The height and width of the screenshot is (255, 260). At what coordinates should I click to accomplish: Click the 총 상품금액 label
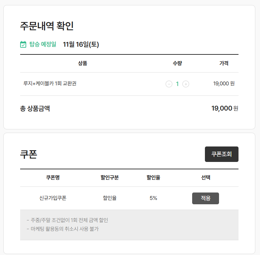[x=35, y=109]
